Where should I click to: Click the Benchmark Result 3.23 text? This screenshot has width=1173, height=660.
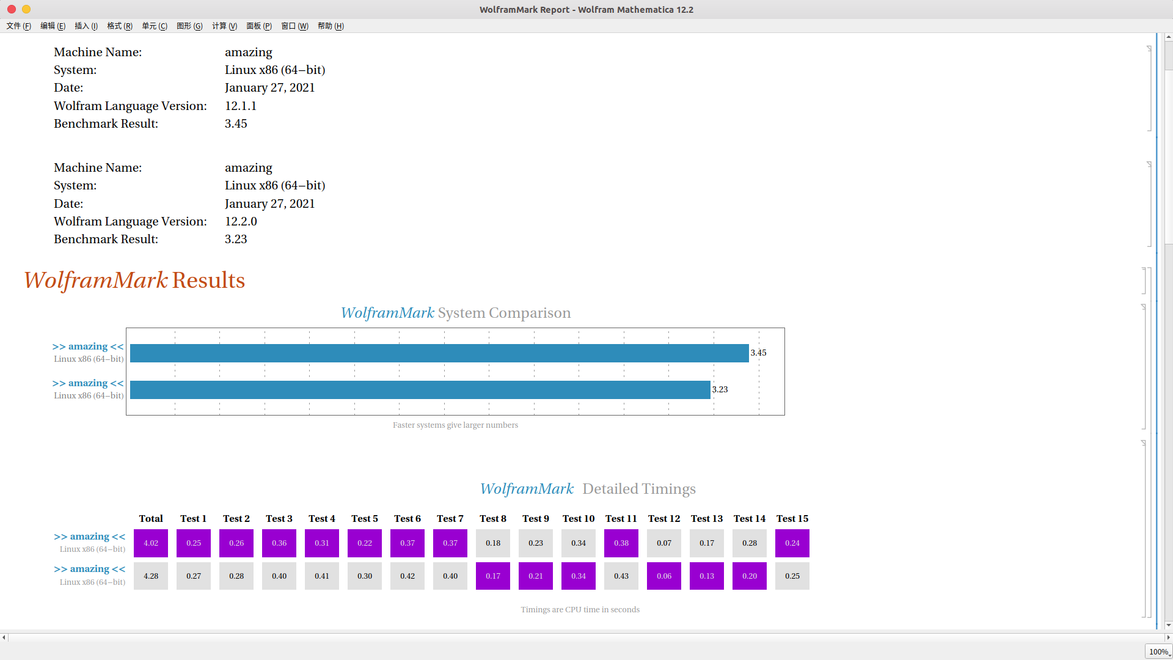coord(236,240)
